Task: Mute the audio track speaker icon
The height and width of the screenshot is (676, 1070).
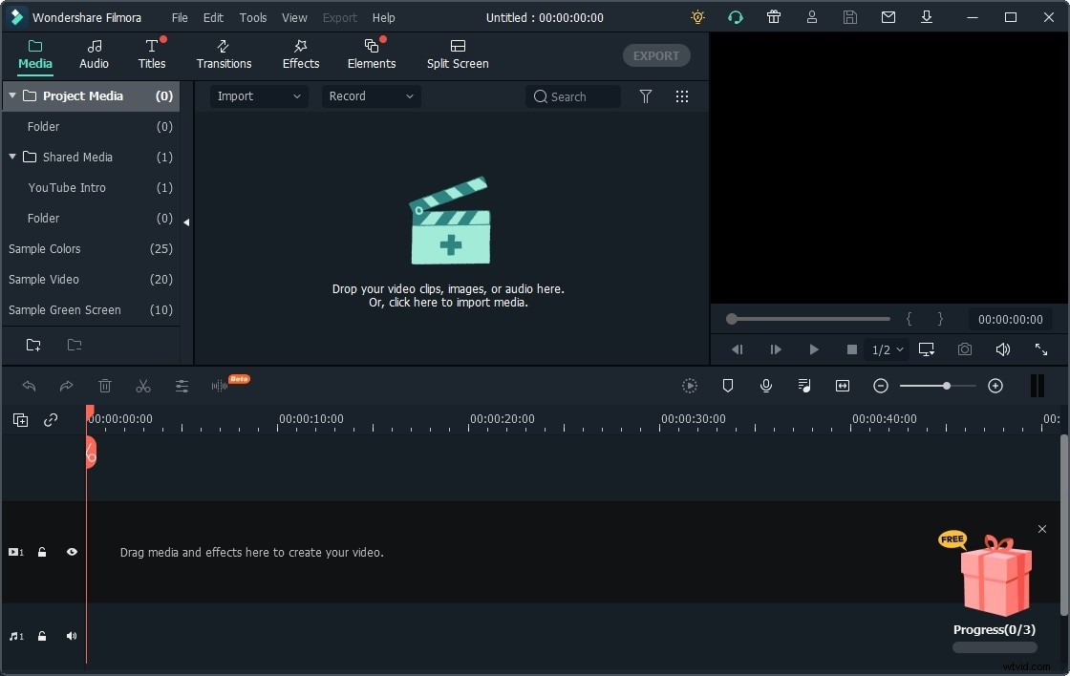Action: click(72, 636)
